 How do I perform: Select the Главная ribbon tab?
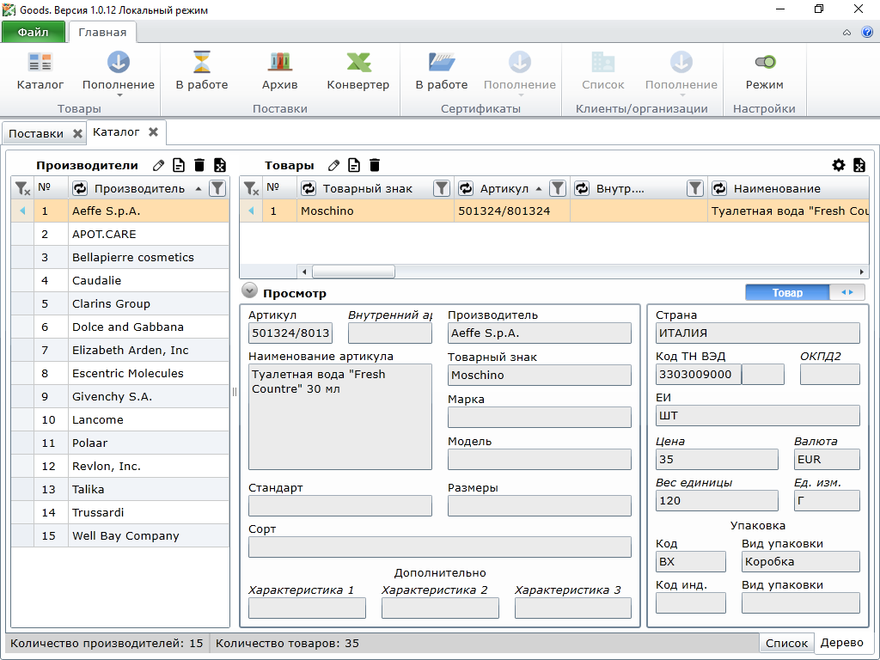pyautogui.click(x=102, y=32)
